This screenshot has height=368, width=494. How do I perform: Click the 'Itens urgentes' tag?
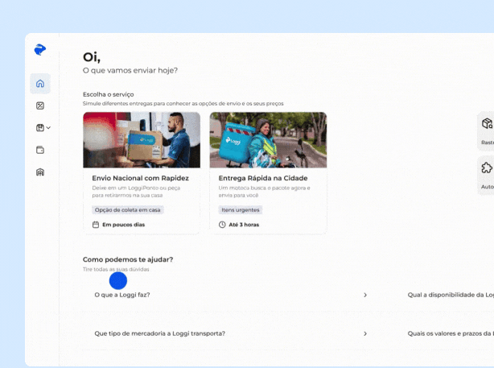(241, 209)
